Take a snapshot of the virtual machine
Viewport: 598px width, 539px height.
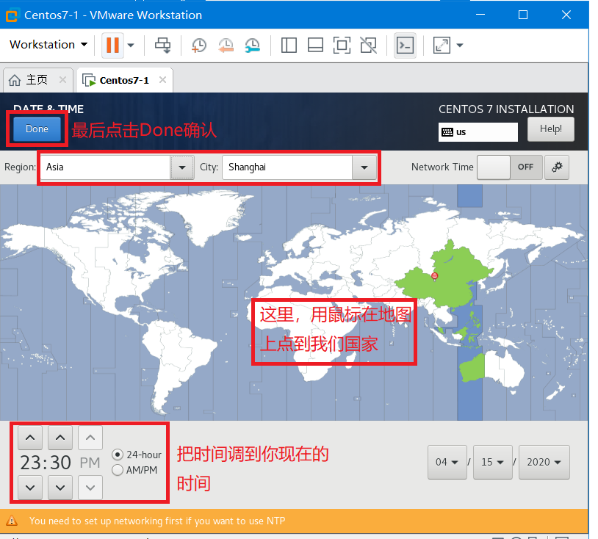(198, 45)
